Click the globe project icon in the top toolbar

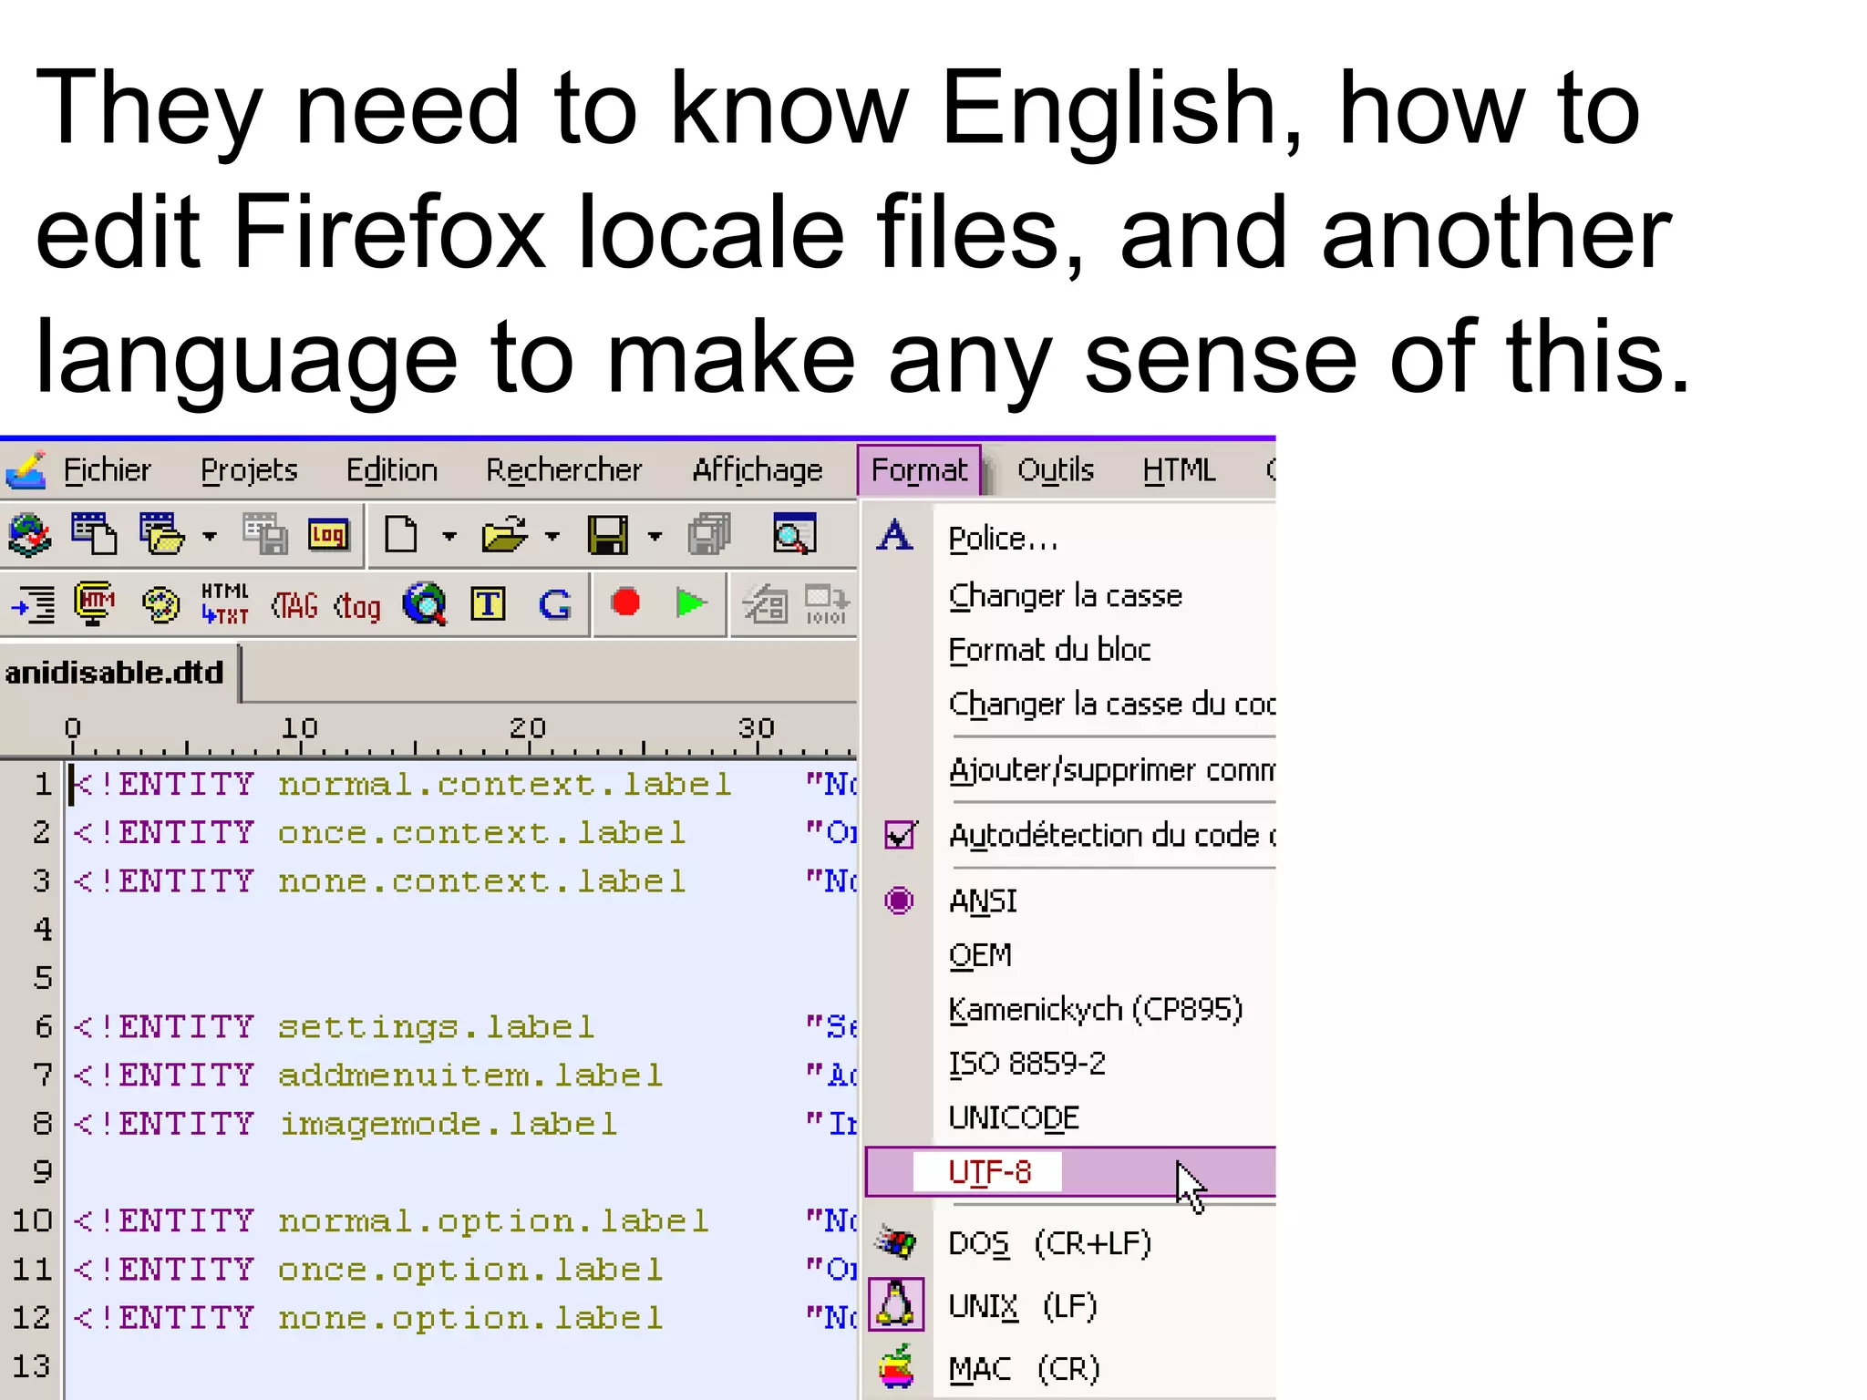[29, 535]
